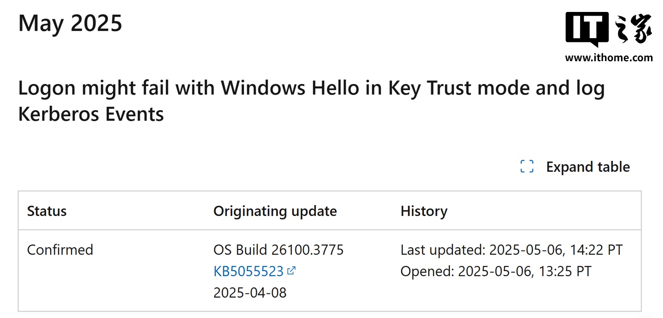Click the Logon might fail issue title
663x318 pixels.
311,88
